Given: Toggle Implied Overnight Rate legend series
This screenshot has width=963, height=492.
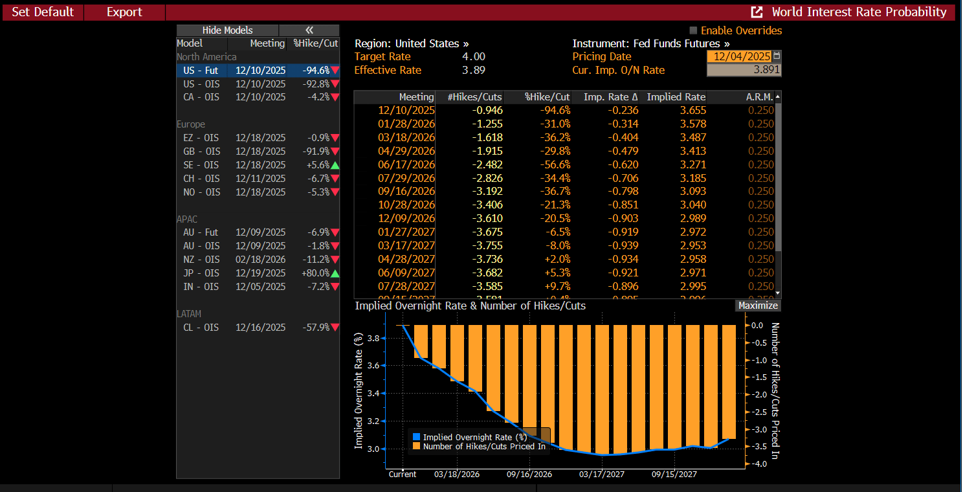Looking at the screenshot, I should click(x=474, y=437).
